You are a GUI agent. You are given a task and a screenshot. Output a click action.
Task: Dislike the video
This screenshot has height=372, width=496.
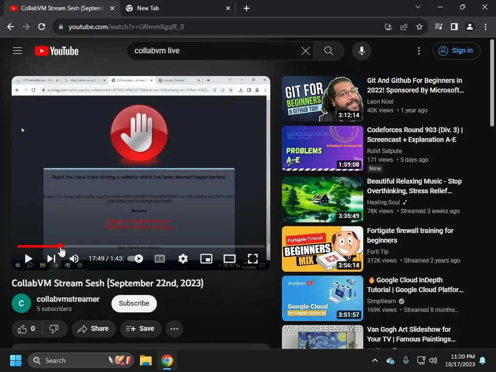click(54, 329)
